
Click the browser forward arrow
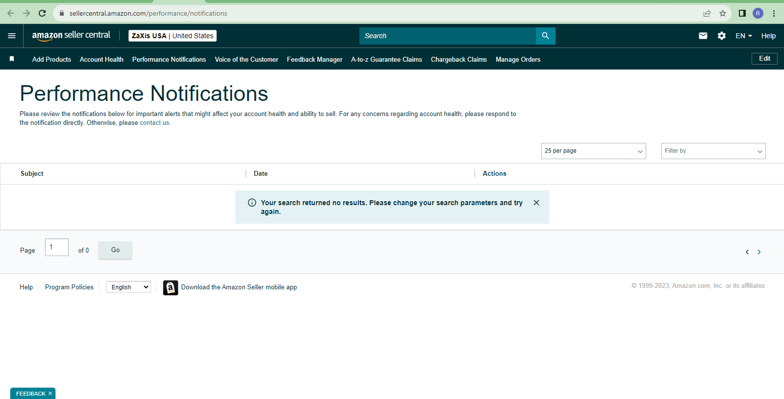coord(26,13)
